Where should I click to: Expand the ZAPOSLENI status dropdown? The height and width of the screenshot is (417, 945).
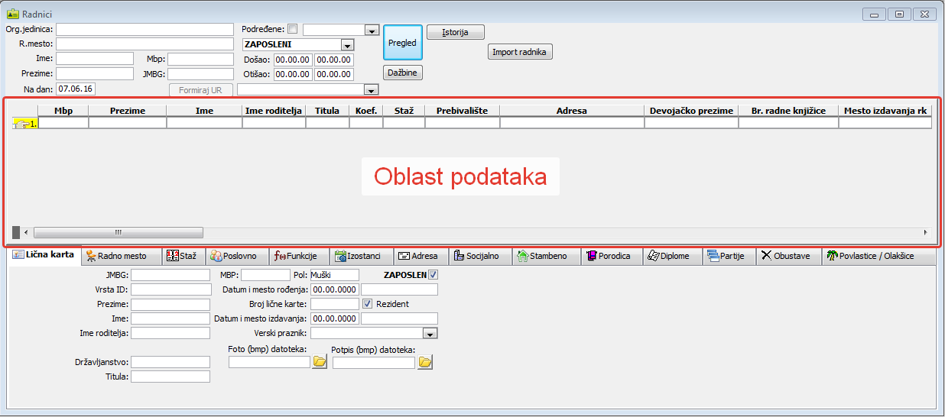347,45
